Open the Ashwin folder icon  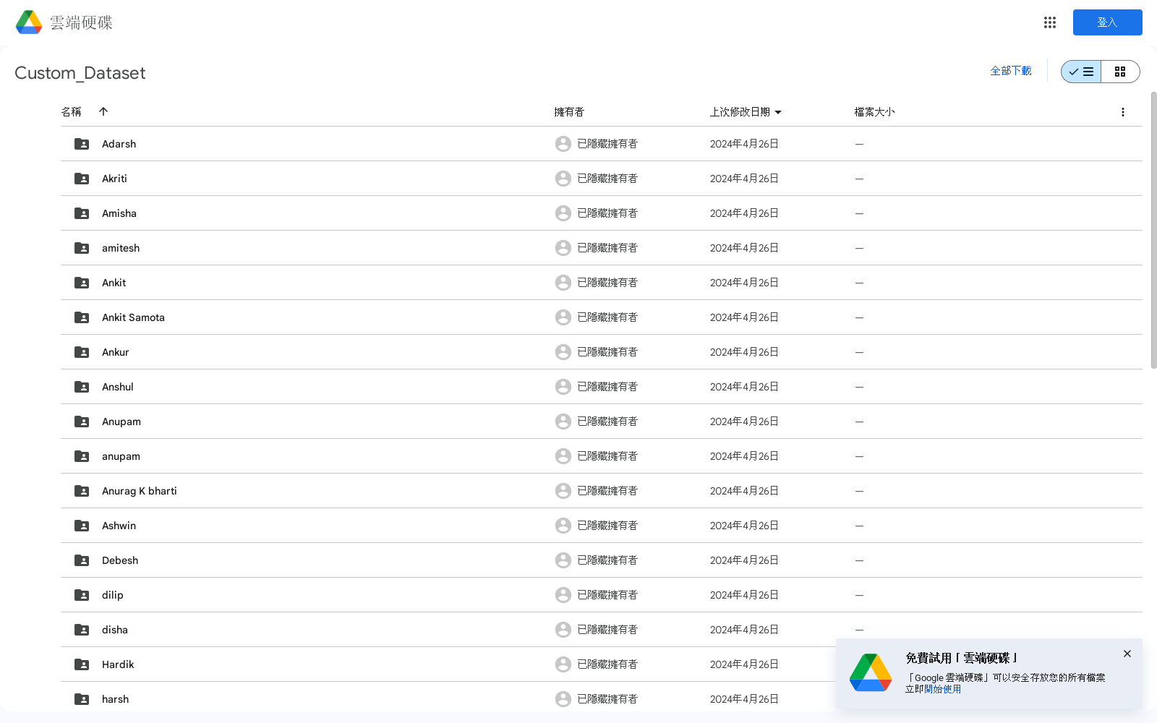pos(82,526)
